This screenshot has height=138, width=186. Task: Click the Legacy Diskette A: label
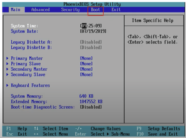(x=31, y=42)
